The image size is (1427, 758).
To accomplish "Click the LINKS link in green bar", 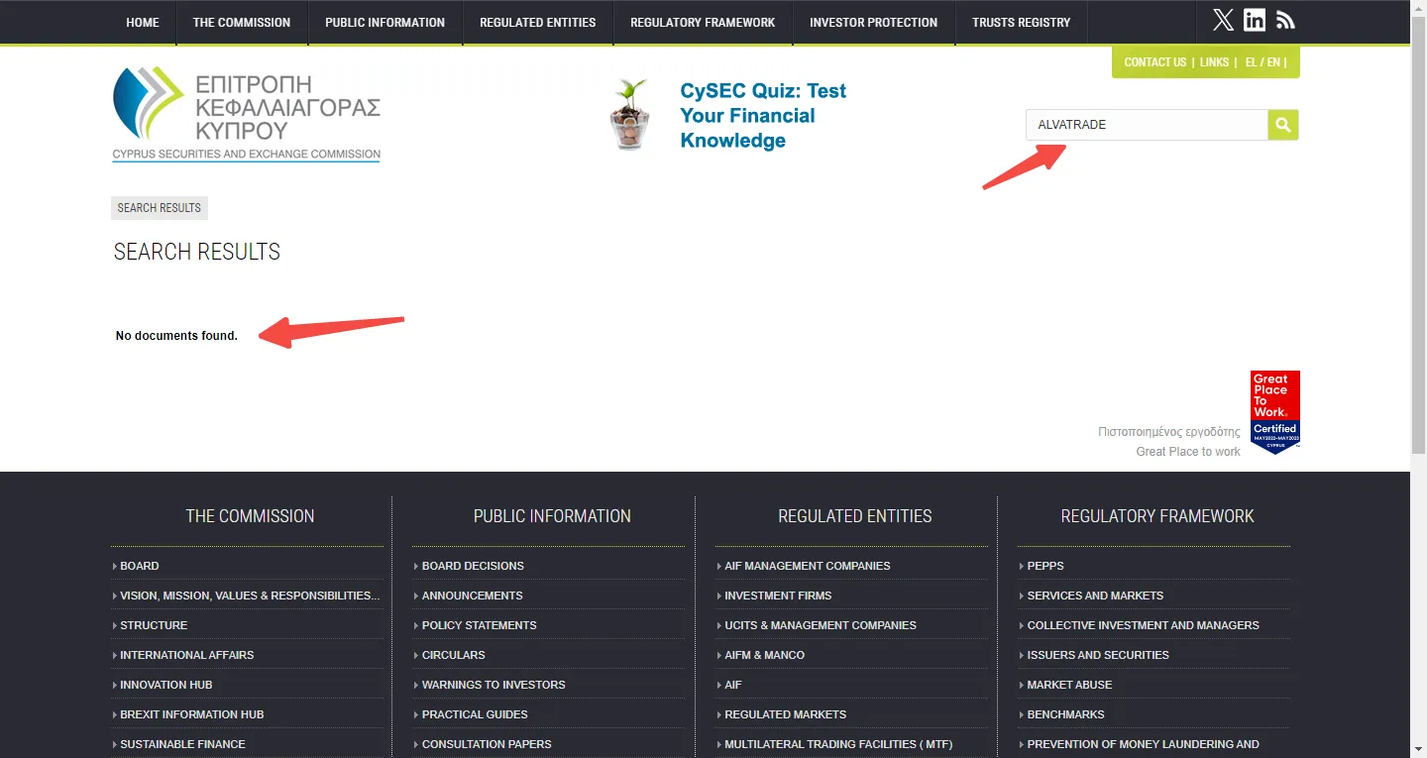I will coord(1214,62).
